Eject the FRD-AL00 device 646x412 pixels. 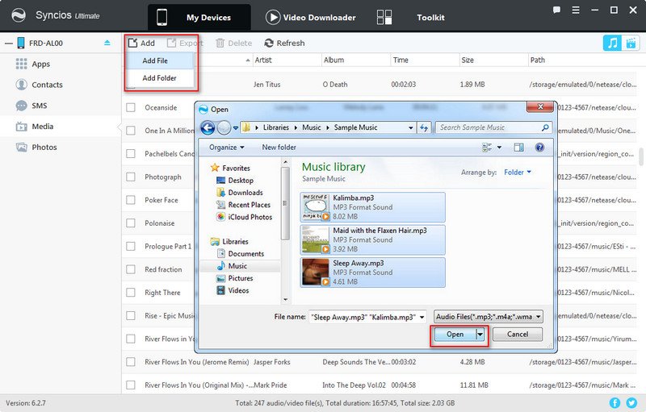[107, 43]
